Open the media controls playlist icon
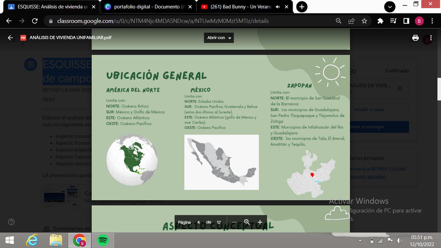The width and height of the screenshot is (441, 248). [x=393, y=21]
